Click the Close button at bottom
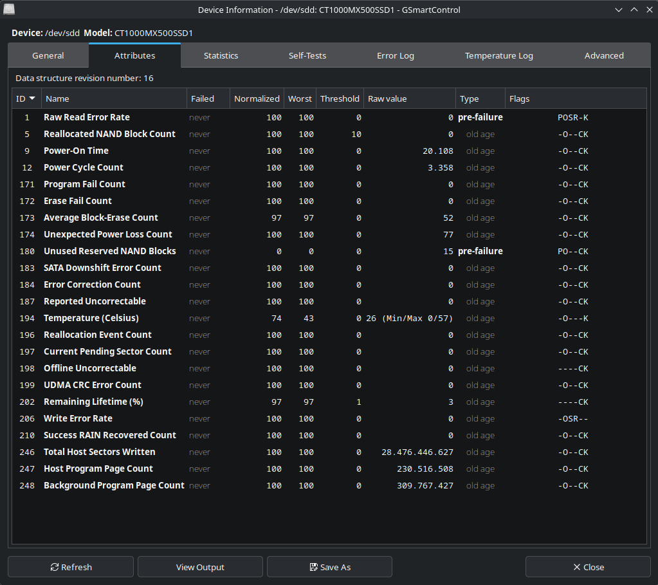The image size is (658, 585). click(588, 567)
